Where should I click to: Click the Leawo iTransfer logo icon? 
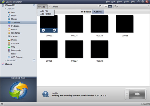[x=3, y=2]
